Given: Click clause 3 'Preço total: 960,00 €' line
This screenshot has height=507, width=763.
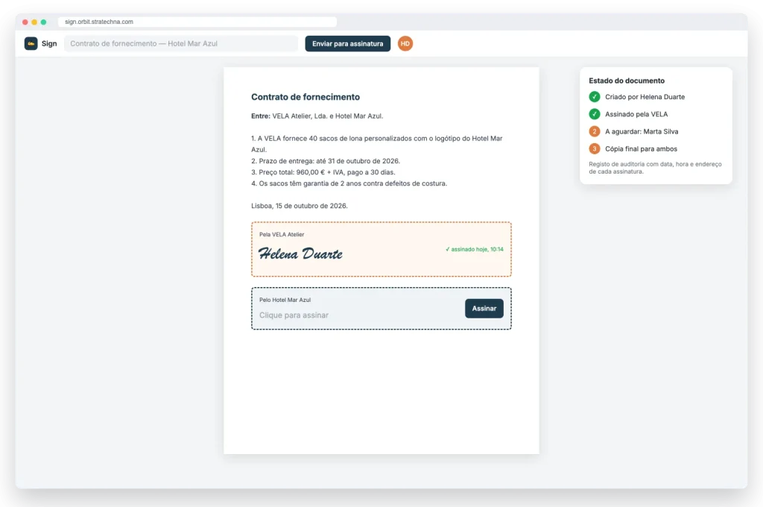Looking at the screenshot, I should (x=323, y=172).
